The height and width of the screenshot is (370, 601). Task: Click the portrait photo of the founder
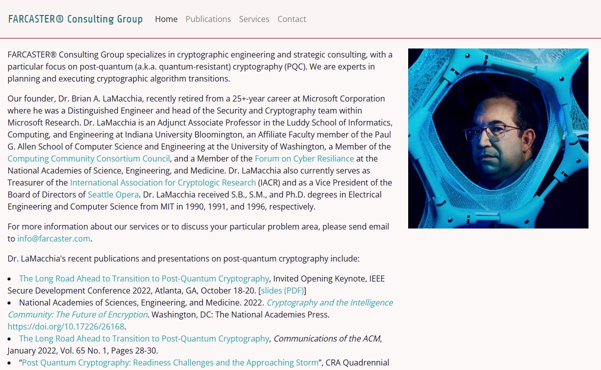click(x=498, y=138)
